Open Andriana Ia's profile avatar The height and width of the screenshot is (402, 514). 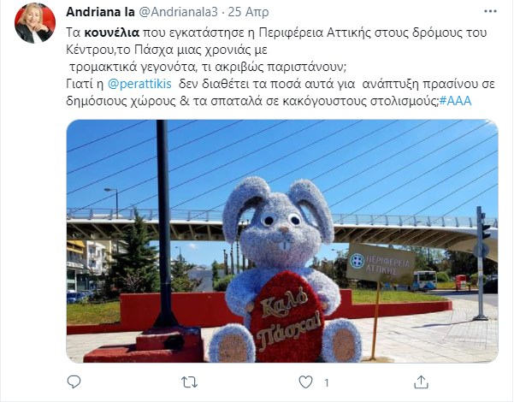[35, 23]
